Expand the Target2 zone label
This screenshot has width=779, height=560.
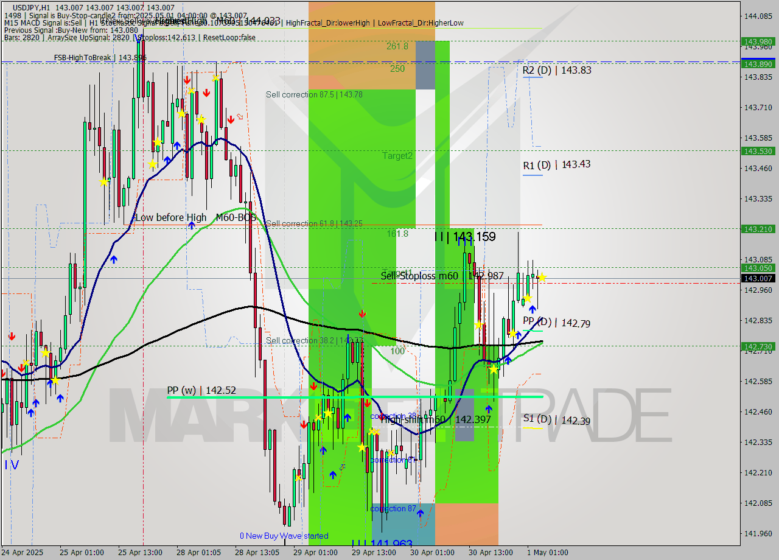(397, 156)
